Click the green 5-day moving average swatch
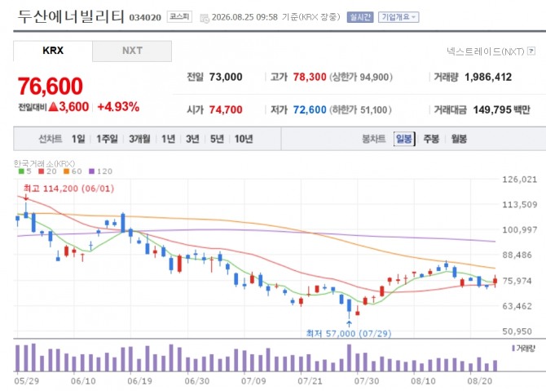The image size is (546, 391). click(21, 171)
